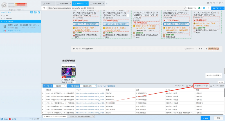Click the 起動 run button
225x121 pixels.
pos(205,118)
